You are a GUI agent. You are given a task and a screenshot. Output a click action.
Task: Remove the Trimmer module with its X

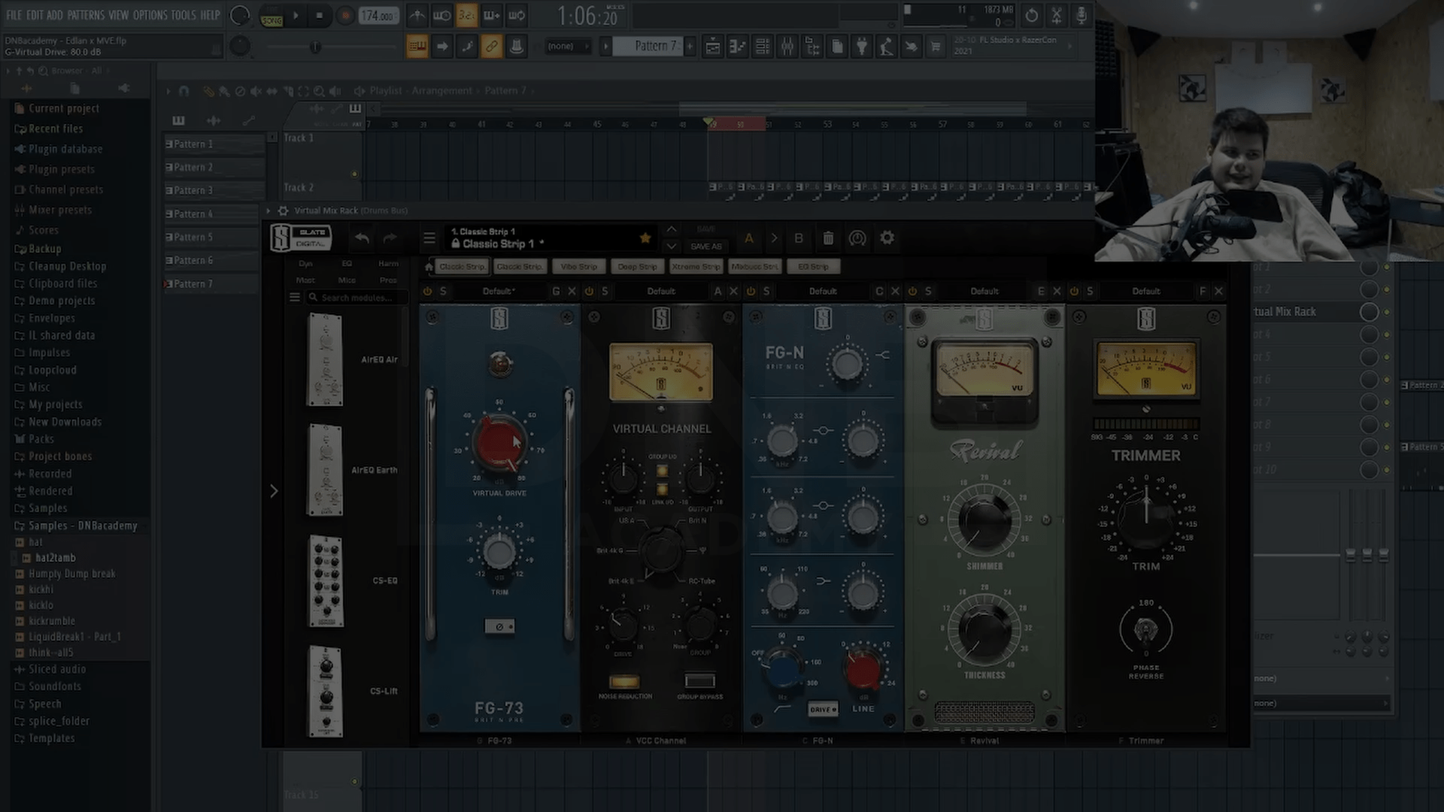click(1218, 291)
